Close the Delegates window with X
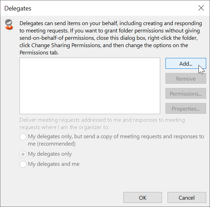The height and width of the screenshot is (207, 210). click(201, 8)
